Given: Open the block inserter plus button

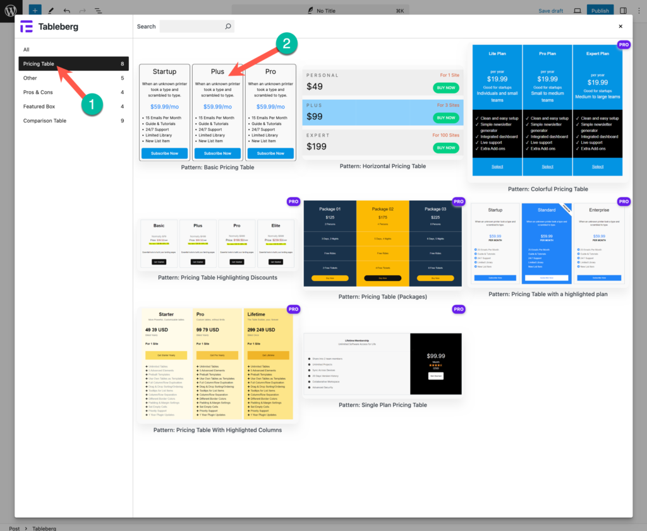Looking at the screenshot, I should click(35, 11).
